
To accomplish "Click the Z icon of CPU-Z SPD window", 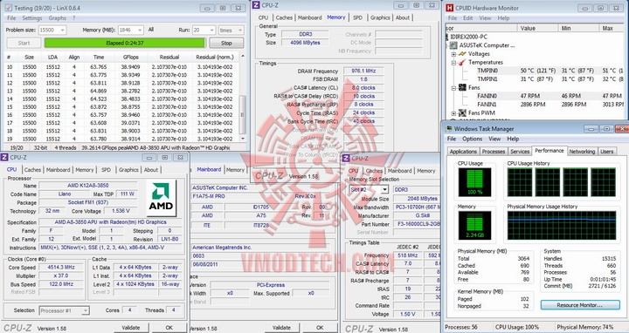I will [x=346, y=158].
